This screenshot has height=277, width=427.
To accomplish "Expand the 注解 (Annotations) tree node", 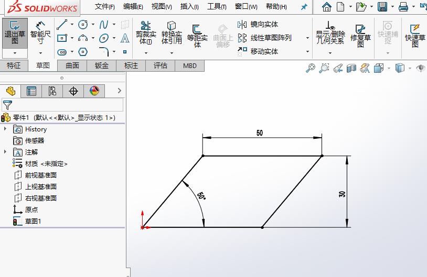I will [x=5, y=151].
